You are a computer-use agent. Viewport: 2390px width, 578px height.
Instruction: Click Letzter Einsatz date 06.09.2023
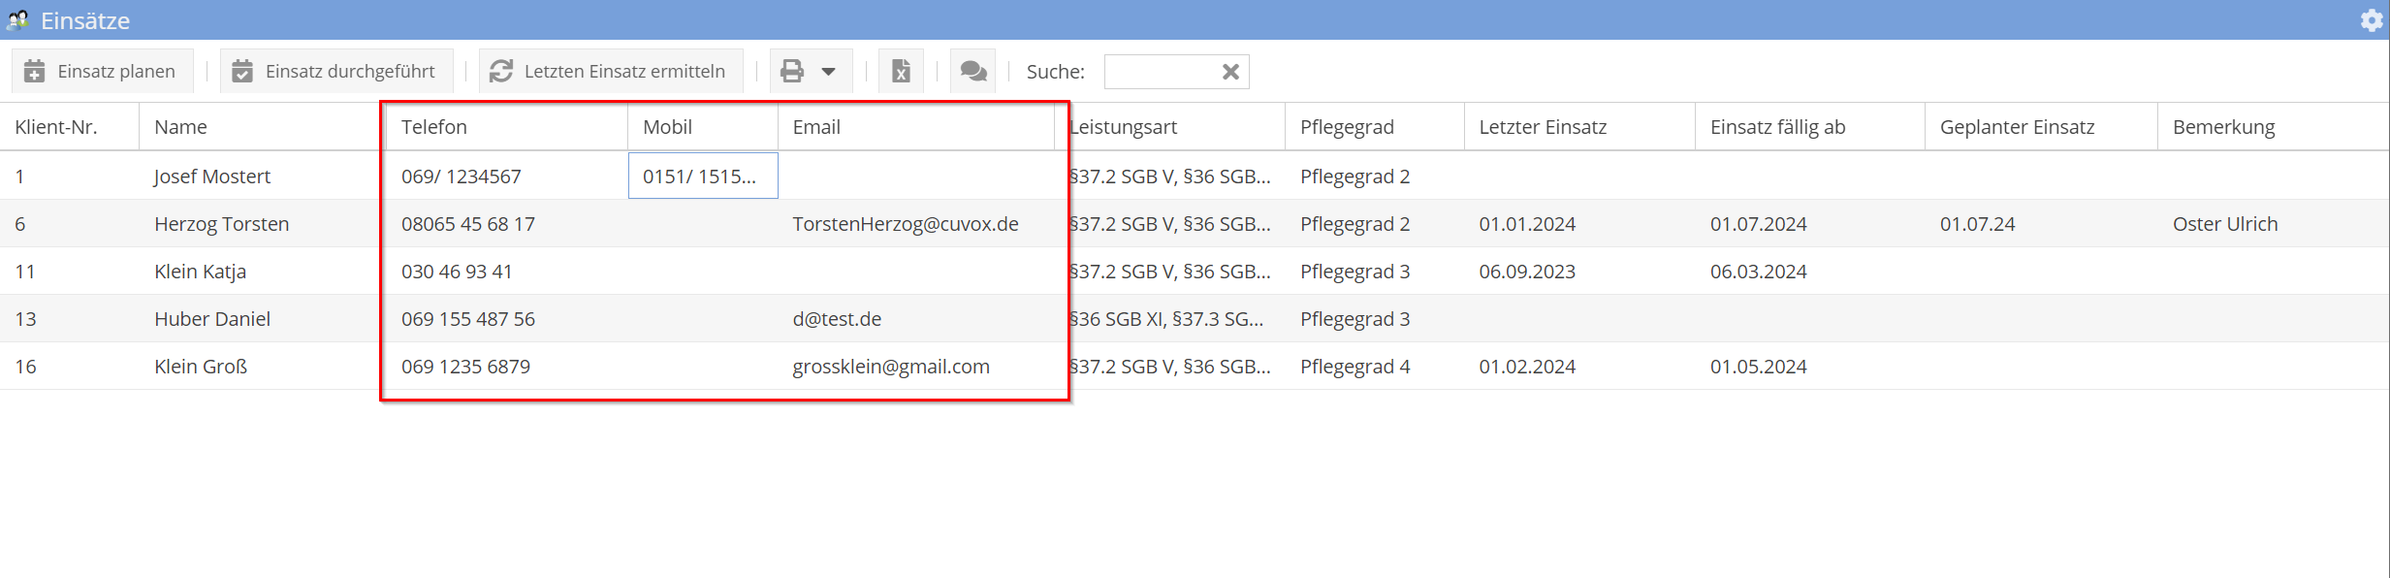1527,272
